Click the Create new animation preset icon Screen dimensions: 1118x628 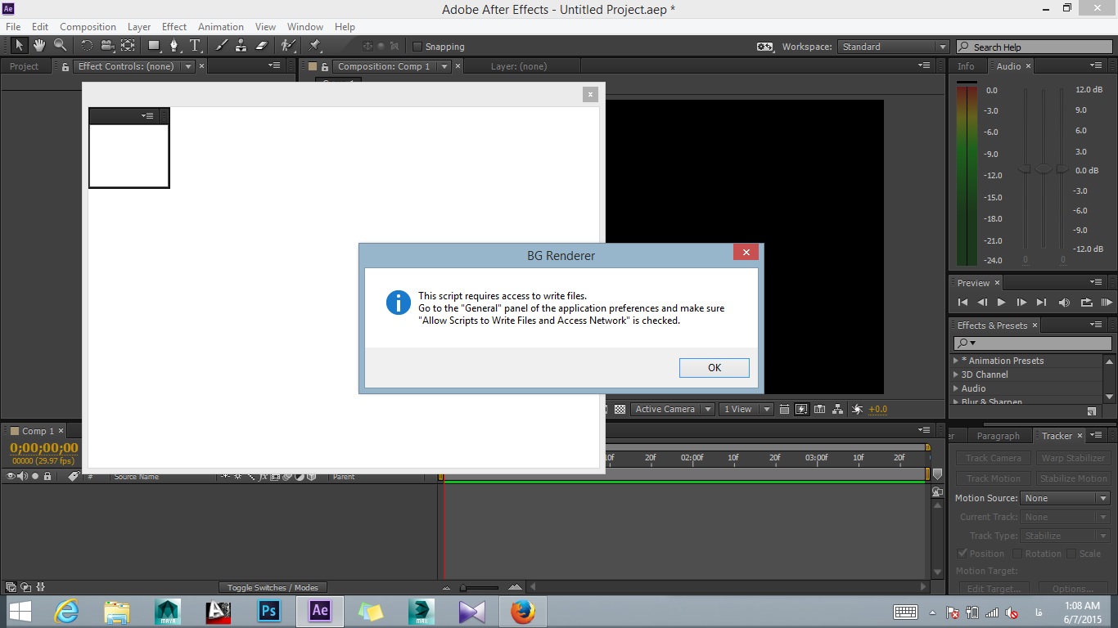point(1091,411)
